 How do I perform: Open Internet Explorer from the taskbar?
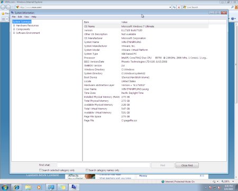coord(17,187)
